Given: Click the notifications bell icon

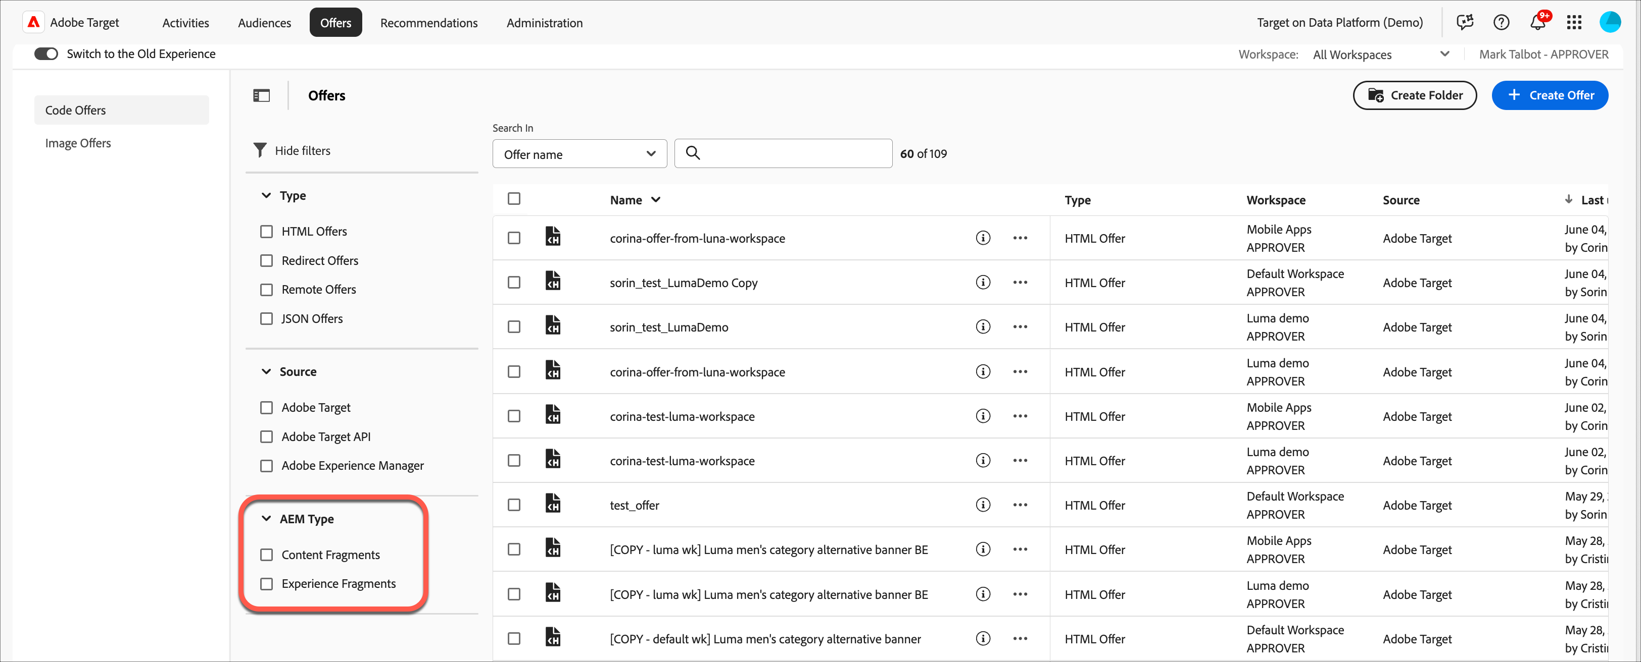Looking at the screenshot, I should 1537,23.
